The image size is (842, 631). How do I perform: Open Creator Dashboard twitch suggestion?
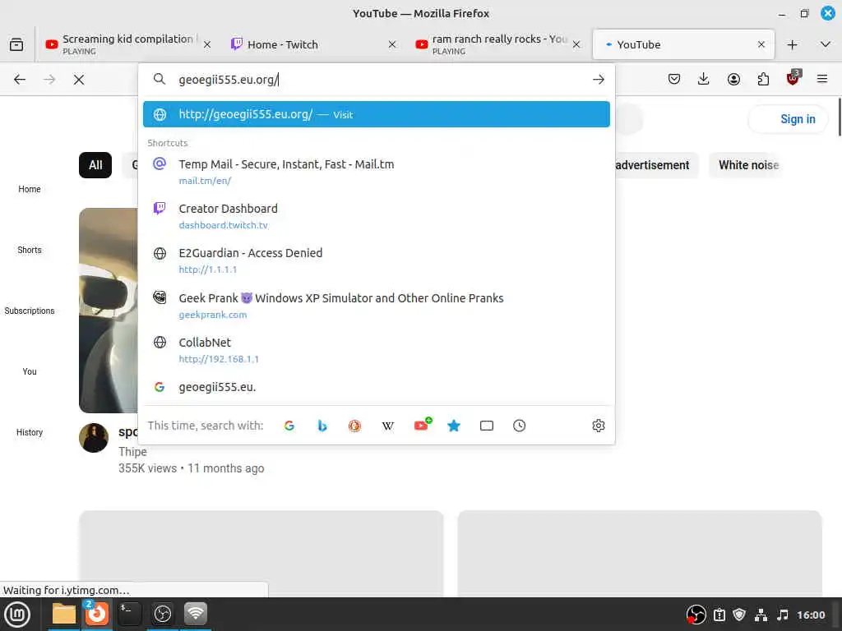coord(377,216)
